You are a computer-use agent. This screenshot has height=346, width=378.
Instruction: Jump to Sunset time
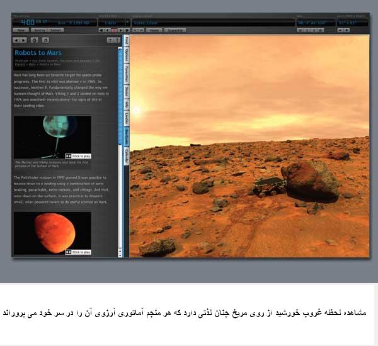click(x=56, y=30)
